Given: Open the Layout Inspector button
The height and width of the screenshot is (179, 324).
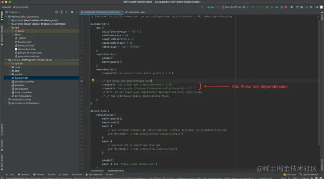Looking at the screenshot, I should click(308, 175).
